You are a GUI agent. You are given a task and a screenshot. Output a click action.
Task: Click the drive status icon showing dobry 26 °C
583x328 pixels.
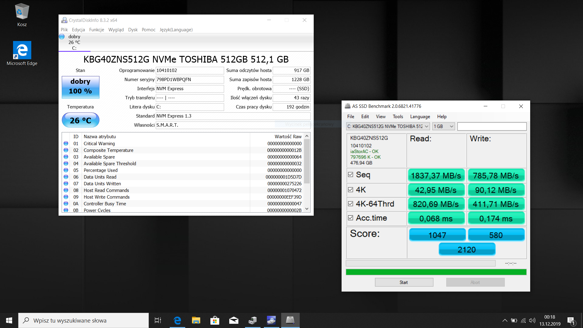point(62,36)
